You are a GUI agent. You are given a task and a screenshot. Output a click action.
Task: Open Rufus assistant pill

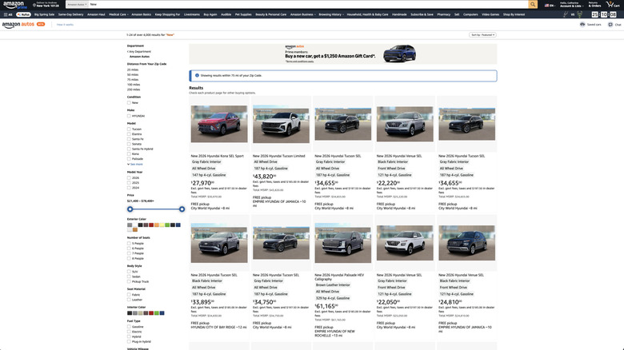click(x=23, y=14)
